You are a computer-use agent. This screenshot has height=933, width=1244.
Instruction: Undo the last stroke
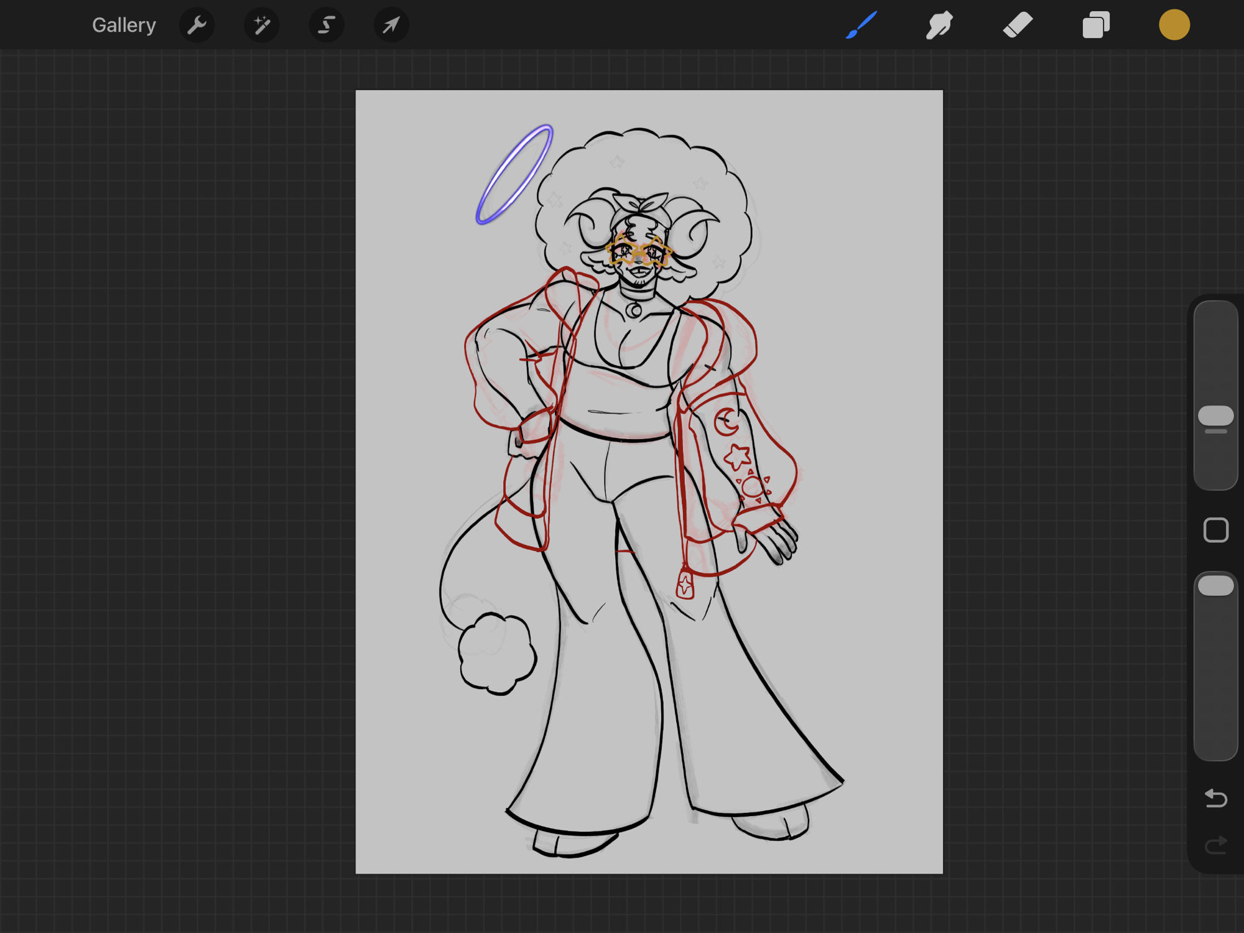click(x=1215, y=798)
